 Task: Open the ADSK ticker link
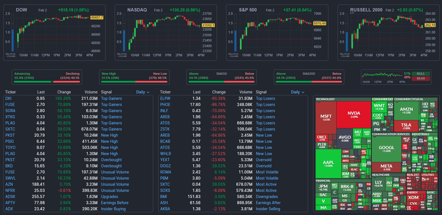pos(10,197)
